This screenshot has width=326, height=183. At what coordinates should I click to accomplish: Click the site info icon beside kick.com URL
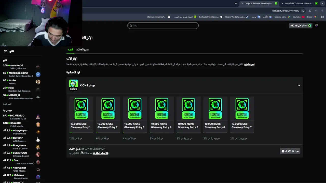(x=303, y=11)
